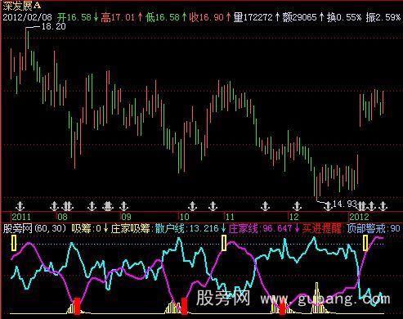Select the yellow warning rectangle under the 2012 label

point(365,243)
